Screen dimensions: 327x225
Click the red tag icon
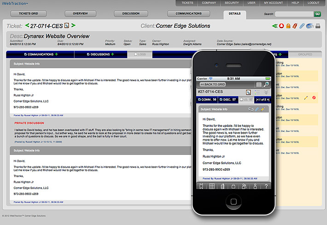(295, 26)
